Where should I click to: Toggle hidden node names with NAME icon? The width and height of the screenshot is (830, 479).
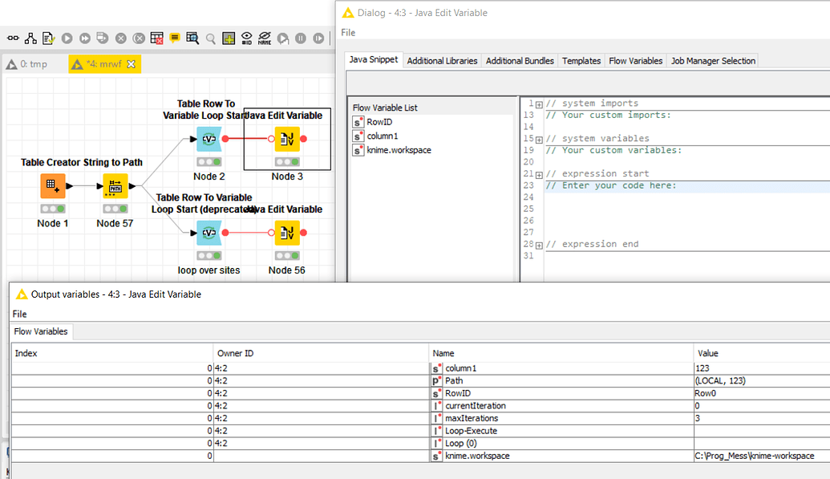[x=265, y=38]
